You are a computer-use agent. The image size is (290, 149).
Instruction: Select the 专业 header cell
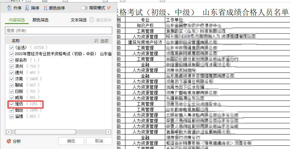pyautogui.click(x=145, y=20)
